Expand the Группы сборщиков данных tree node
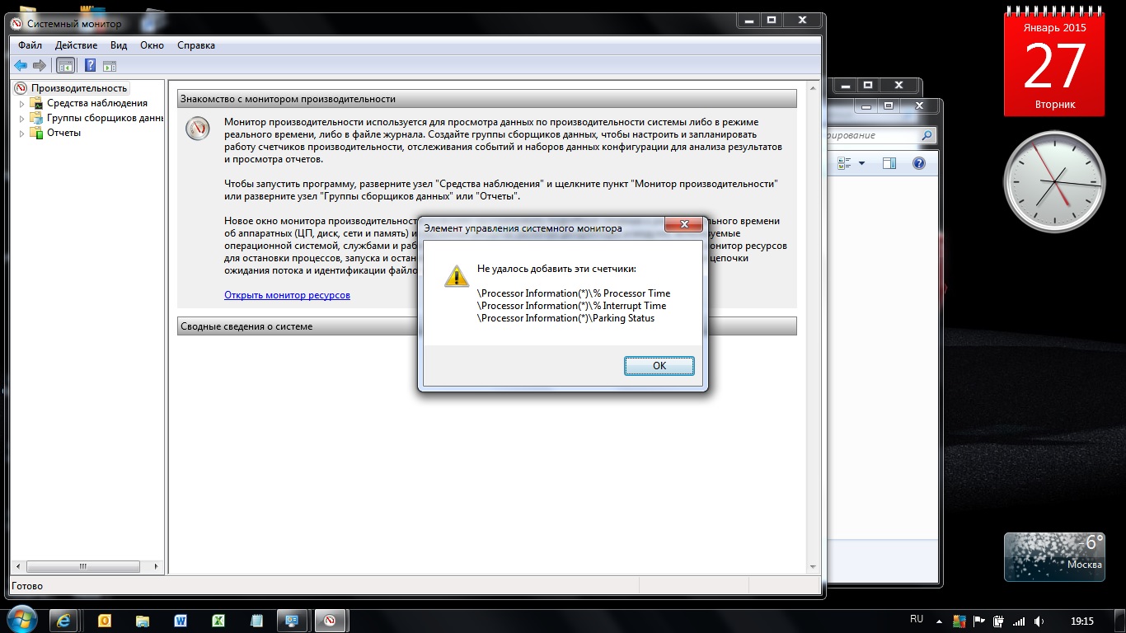 point(22,118)
